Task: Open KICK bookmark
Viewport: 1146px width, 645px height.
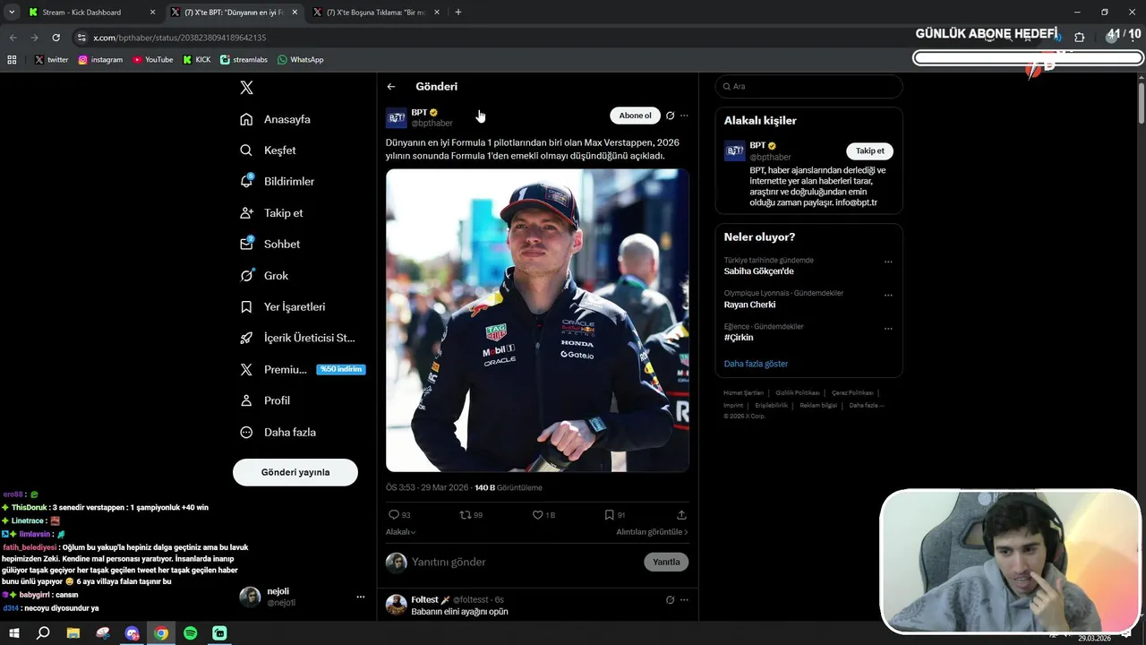Action: pos(197,60)
